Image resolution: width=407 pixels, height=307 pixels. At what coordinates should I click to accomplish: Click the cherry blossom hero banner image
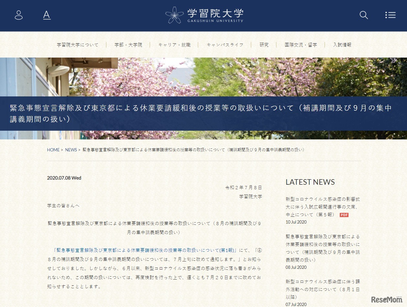tap(204, 74)
